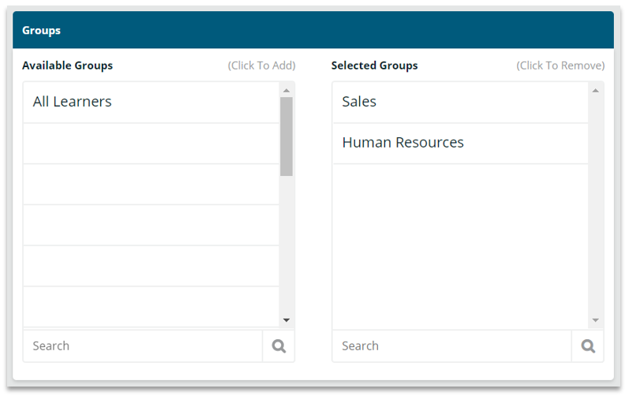Click the Available Groups heading
The image size is (629, 396).
click(x=67, y=65)
